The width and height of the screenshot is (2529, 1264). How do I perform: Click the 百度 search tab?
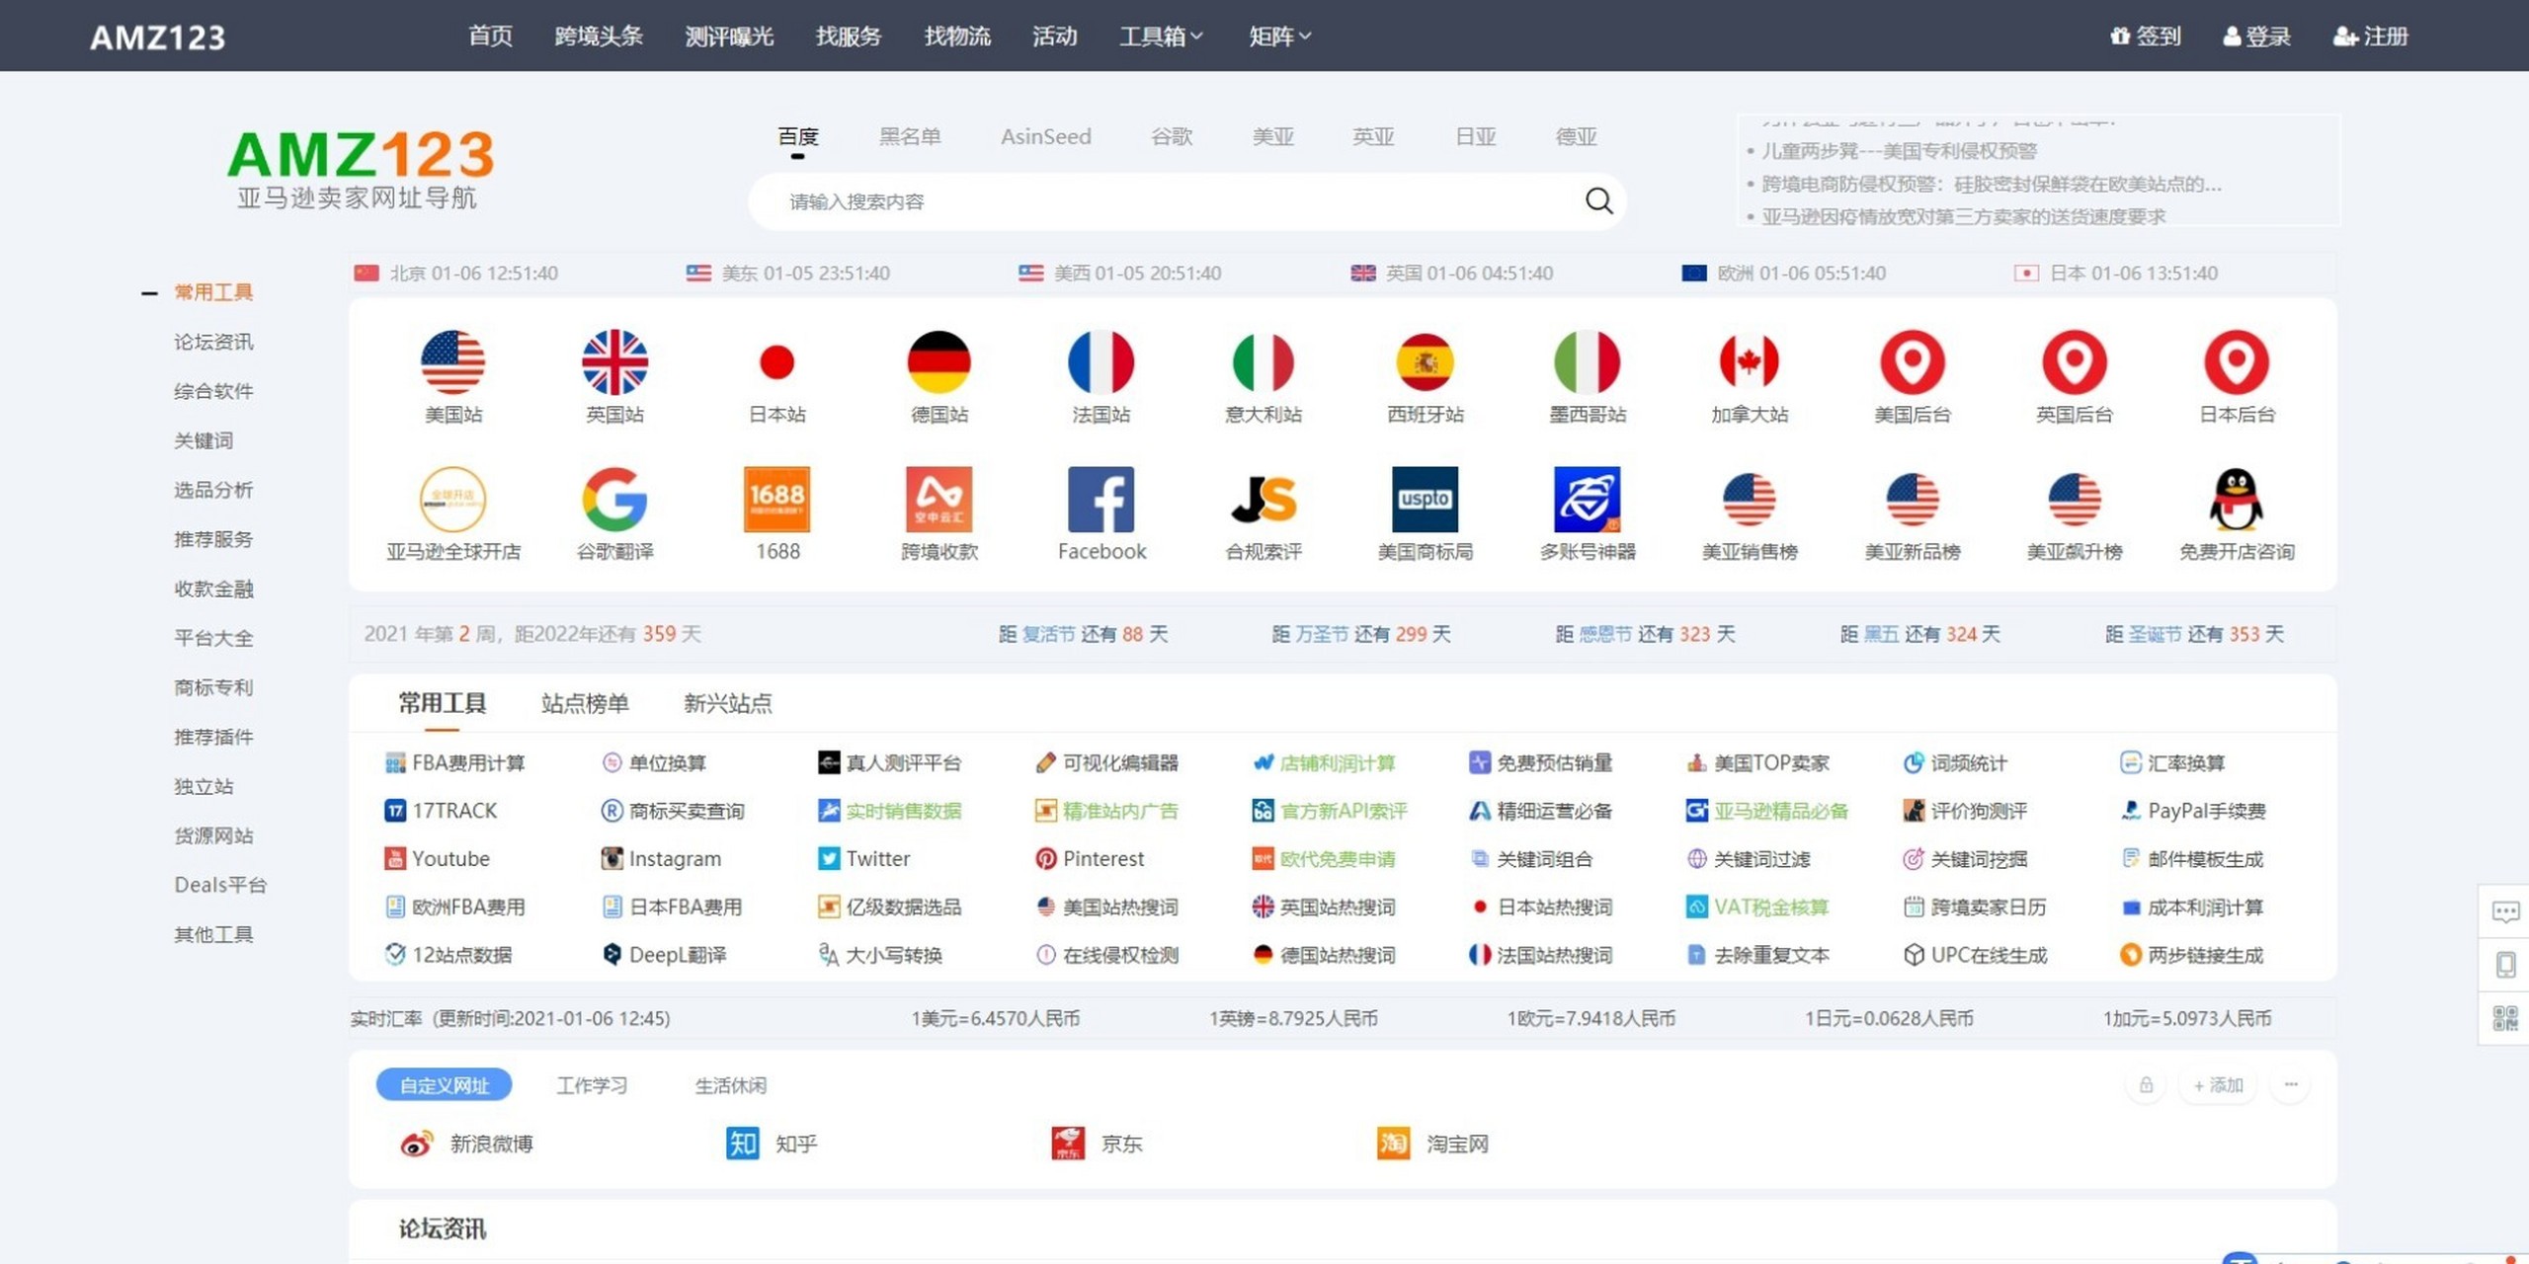coord(797,135)
